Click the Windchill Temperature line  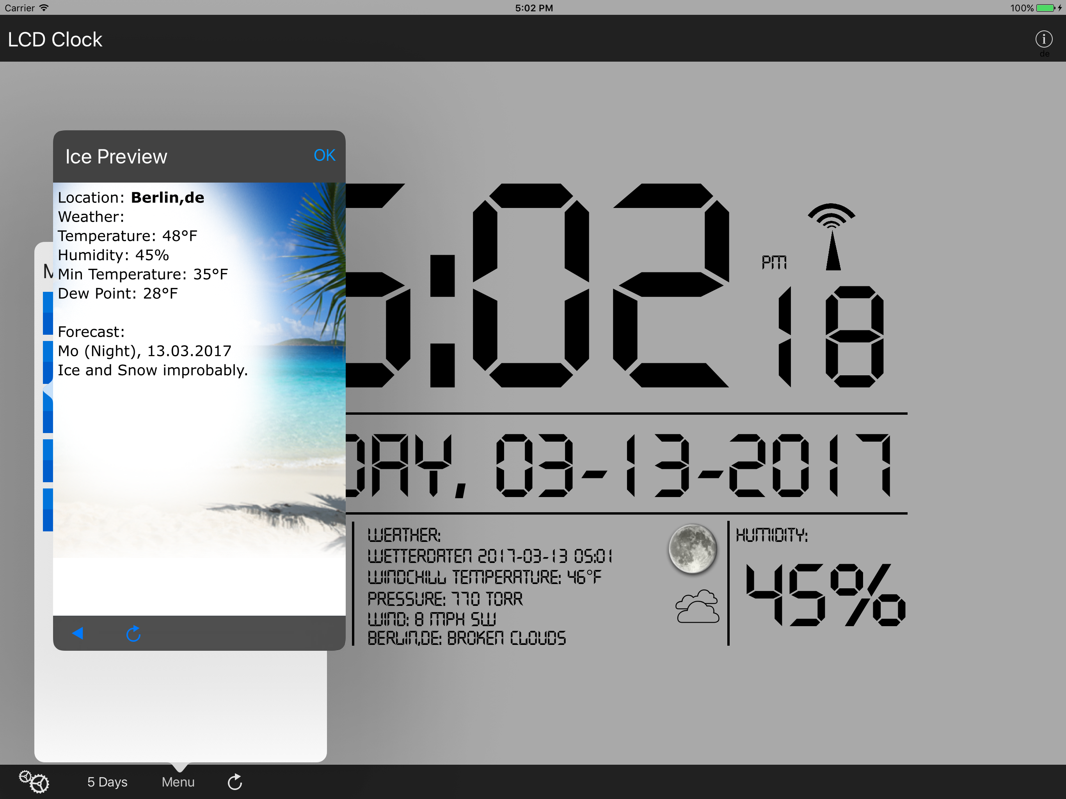484,577
